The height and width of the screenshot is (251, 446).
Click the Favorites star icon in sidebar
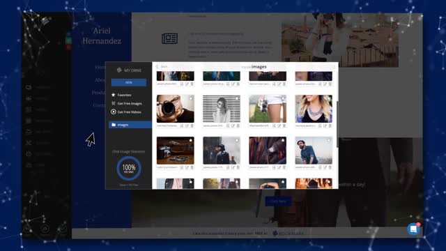pyautogui.click(x=113, y=95)
